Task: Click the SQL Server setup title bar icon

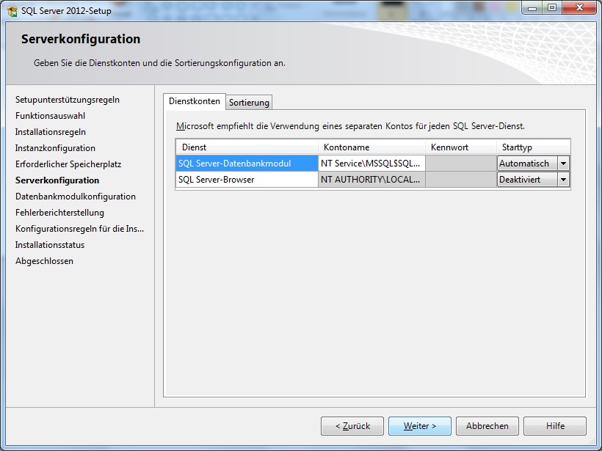Action: [12, 11]
